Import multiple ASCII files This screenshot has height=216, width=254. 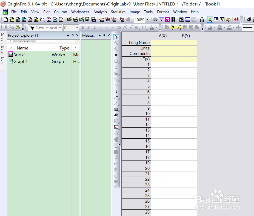[x=114, y=20]
